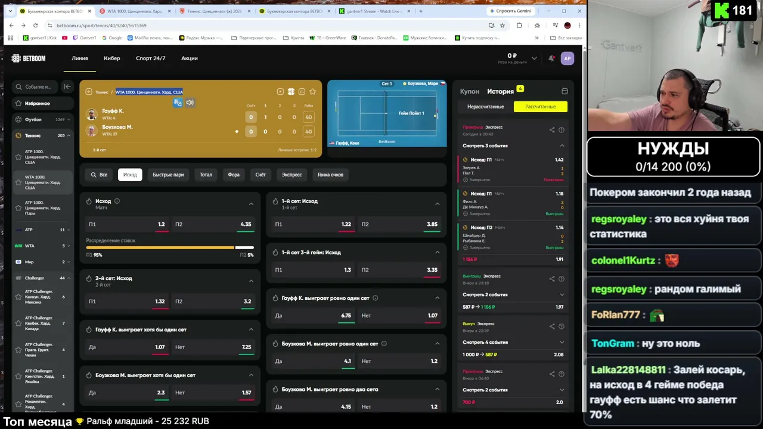Search events in sidebar field
Image resolution: width=763 pixels, height=429 pixels.
click(36, 86)
